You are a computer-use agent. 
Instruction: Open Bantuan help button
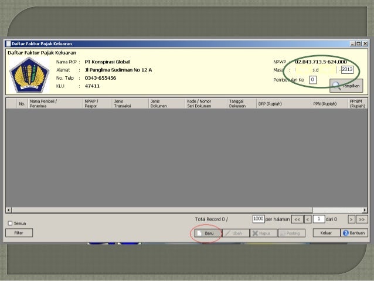point(353,233)
